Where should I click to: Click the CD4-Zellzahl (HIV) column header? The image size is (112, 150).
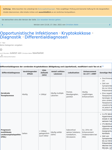pyautogui.click(x=44, y=73)
